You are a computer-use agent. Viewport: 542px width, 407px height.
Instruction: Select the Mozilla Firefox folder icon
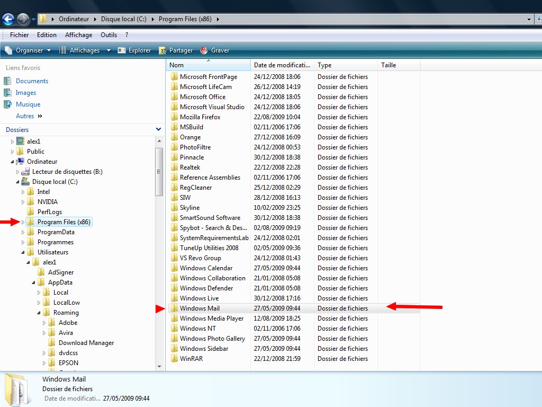tap(175, 117)
